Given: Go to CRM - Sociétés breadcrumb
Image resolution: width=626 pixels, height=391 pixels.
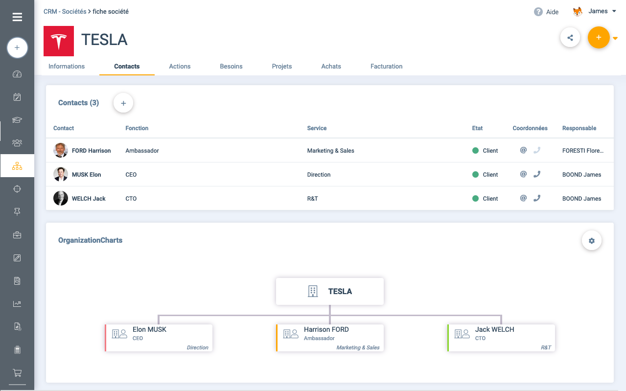Looking at the screenshot, I should point(65,11).
